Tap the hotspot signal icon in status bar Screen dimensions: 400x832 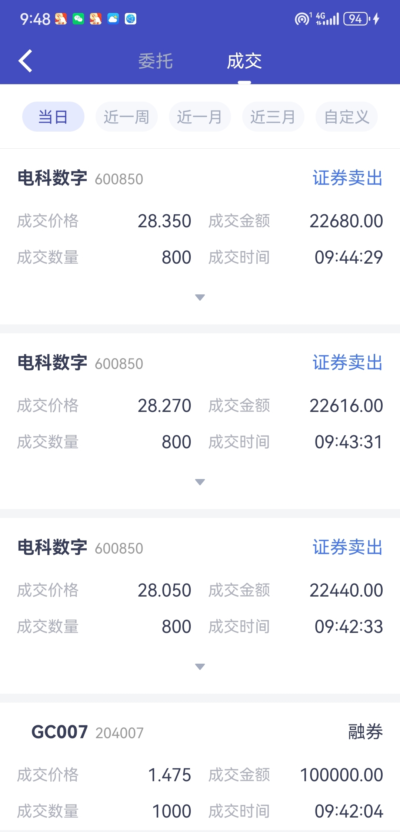303,19
